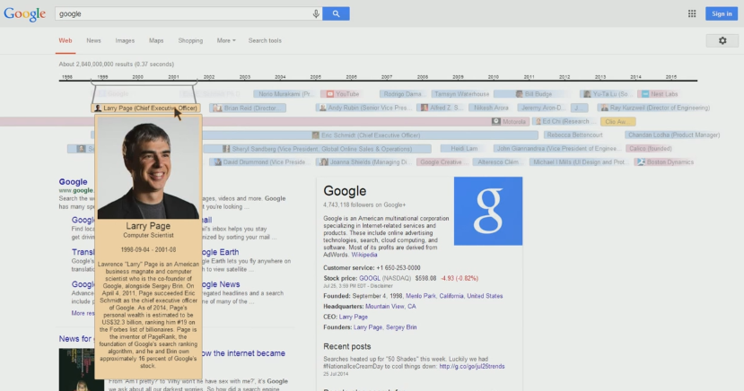This screenshot has height=391, width=744.
Task: Open the Google apps grid
Action: click(692, 13)
